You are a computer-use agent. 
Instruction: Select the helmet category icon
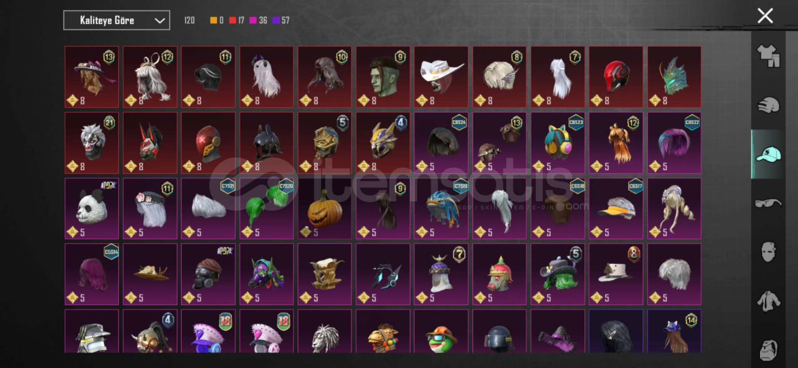click(x=768, y=105)
